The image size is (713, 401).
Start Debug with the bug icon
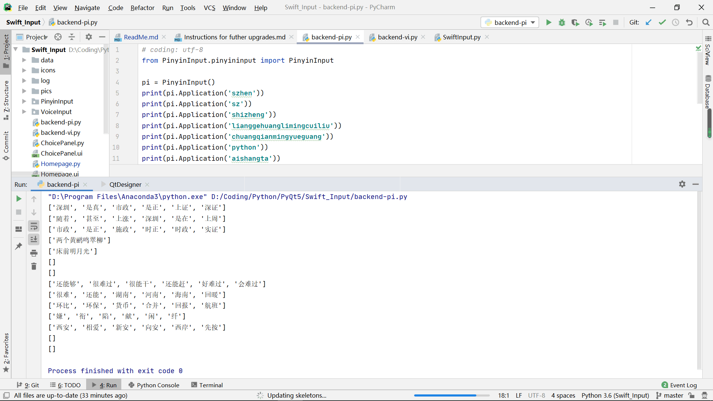562,23
